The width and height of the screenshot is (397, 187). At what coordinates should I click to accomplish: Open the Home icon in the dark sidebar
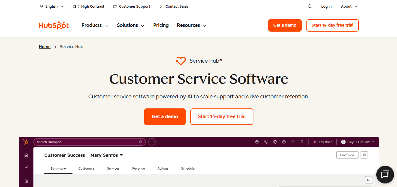pyautogui.click(x=26, y=155)
